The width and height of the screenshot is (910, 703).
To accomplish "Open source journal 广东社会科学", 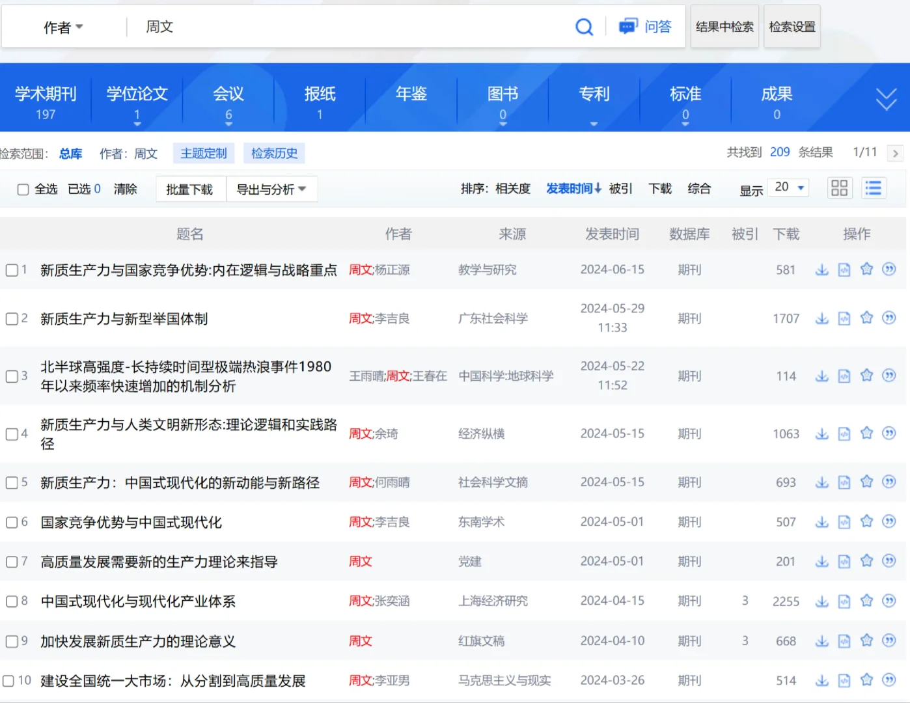I will [x=493, y=319].
